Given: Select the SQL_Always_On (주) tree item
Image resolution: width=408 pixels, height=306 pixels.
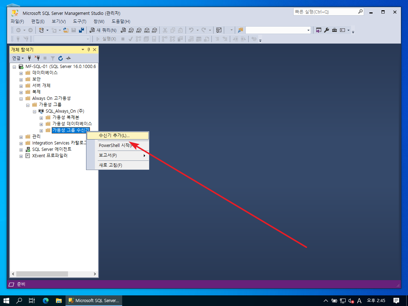Looking at the screenshot, I should tap(65, 111).
